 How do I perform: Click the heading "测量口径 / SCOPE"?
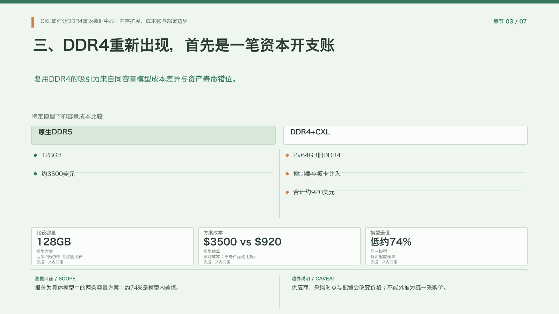55,279
